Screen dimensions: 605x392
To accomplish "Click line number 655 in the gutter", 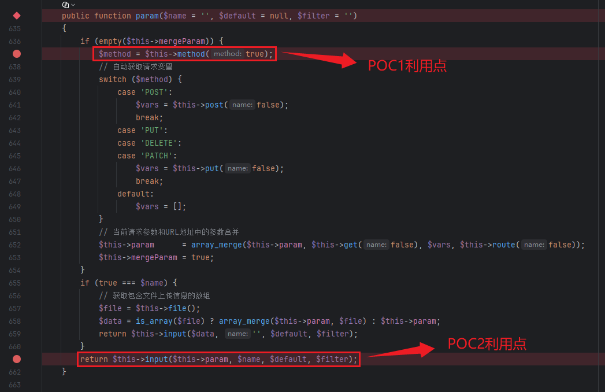I will pos(14,283).
